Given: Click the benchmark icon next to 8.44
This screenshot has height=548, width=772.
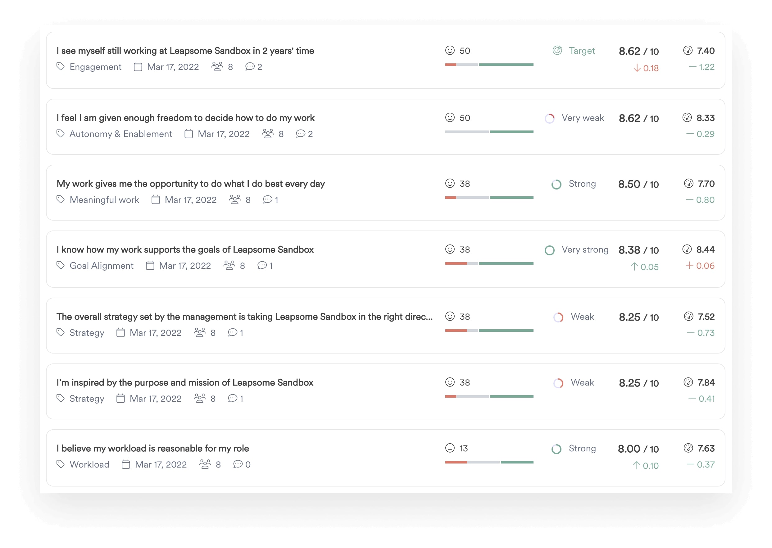Looking at the screenshot, I should point(687,249).
